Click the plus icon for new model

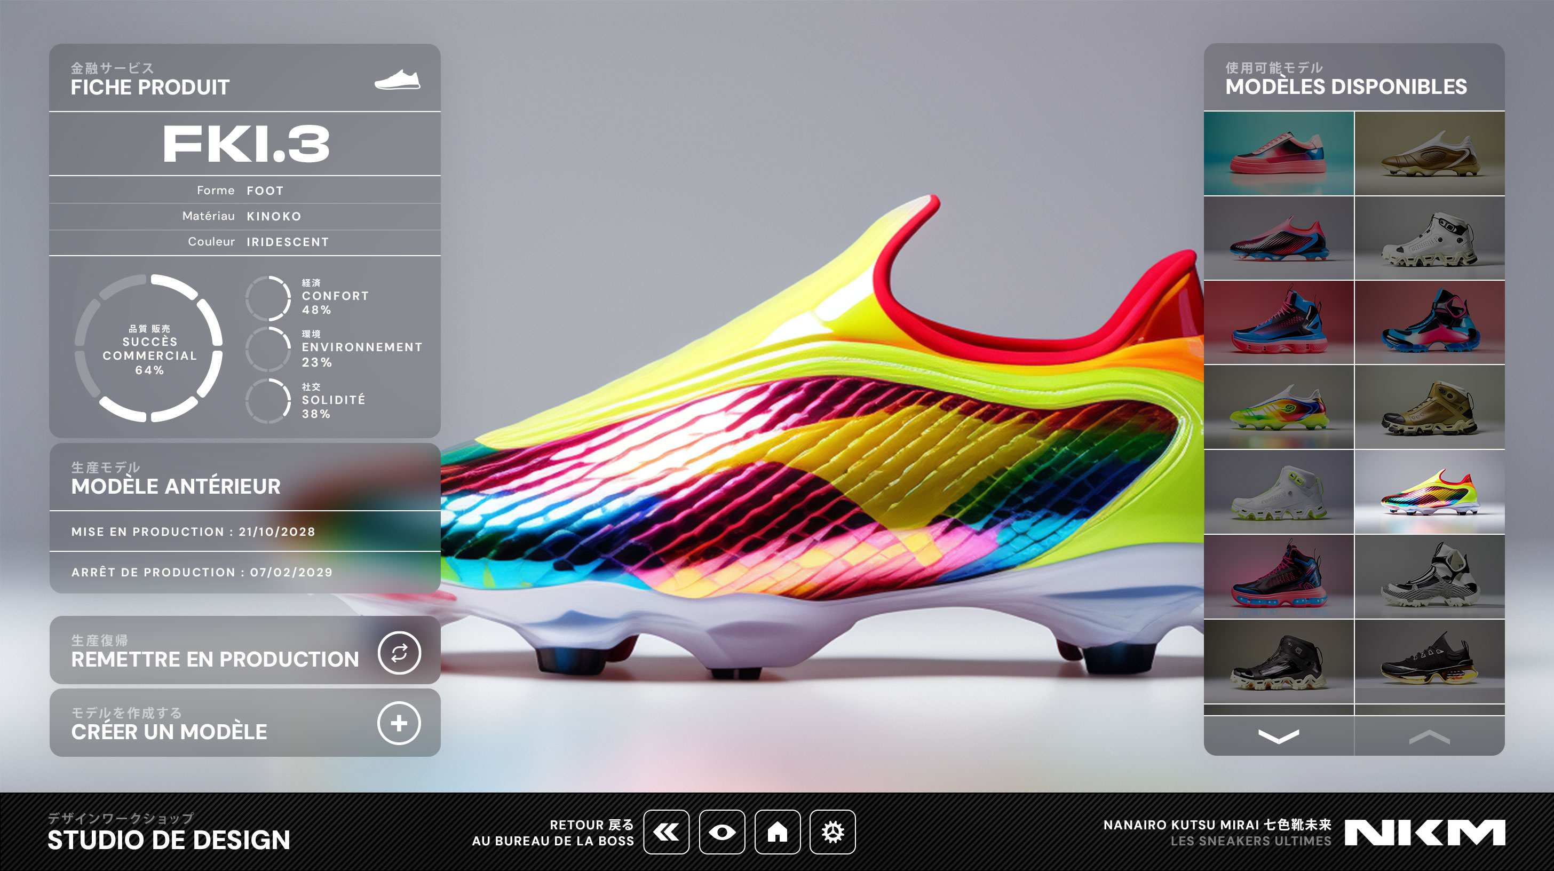399,723
